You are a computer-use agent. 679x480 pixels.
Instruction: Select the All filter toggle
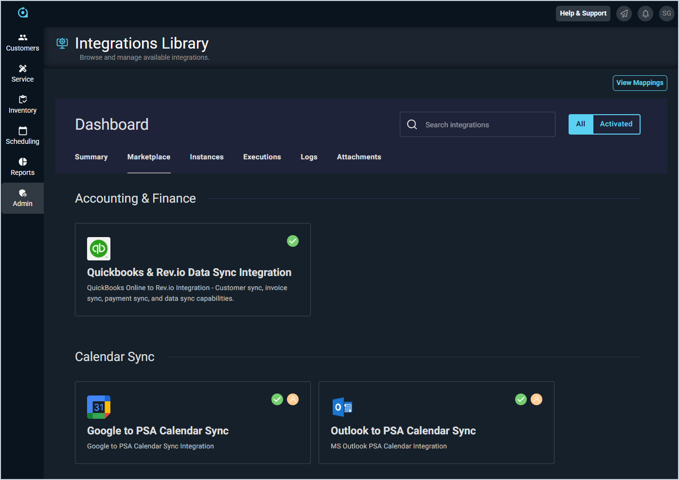(x=581, y=124)
